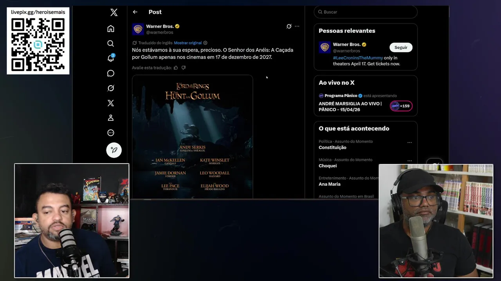This screenshot has height=281, width=501.
Task: Click Grok icon on Warner Bros. post
Action: (x=289, y=26)
